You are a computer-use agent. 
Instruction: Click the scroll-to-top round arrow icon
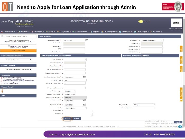pos(180,127)
